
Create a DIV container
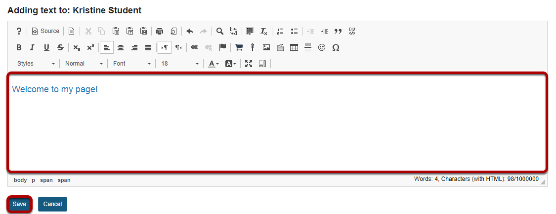point(352,31)
